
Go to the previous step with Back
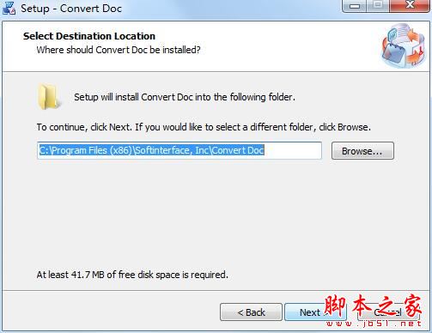[x=251, y=312]
